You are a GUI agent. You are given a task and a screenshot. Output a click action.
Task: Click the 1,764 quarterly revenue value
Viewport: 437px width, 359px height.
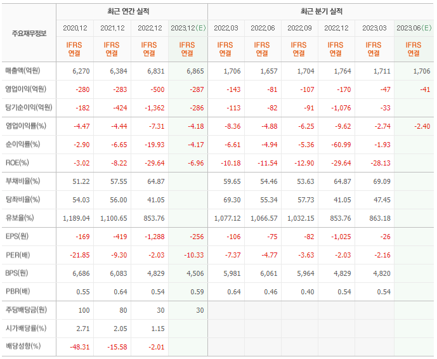point(342,71)
